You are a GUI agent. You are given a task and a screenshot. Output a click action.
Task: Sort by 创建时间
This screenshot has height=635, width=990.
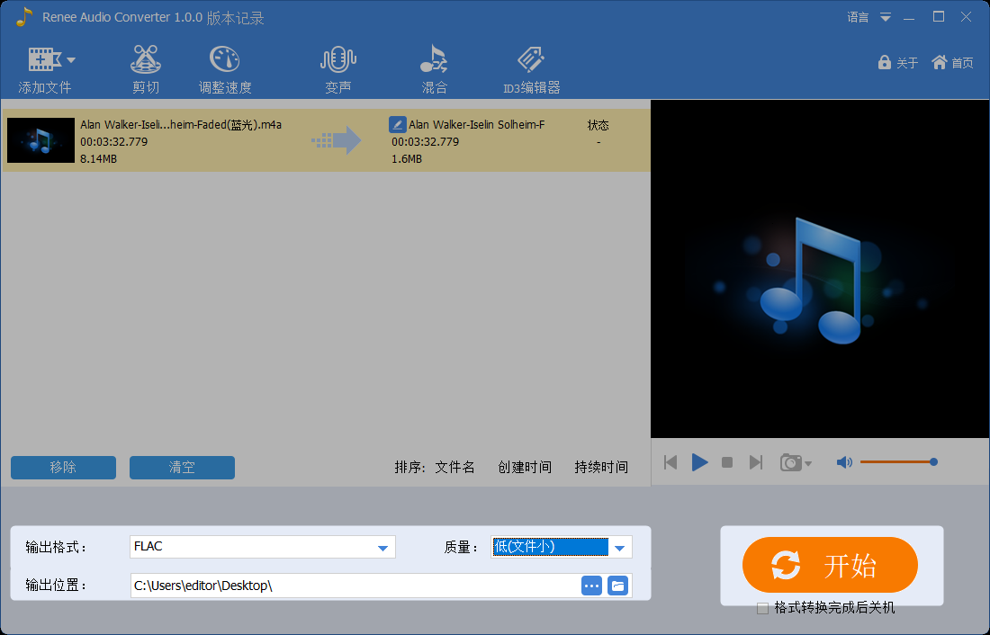point(525,467)
